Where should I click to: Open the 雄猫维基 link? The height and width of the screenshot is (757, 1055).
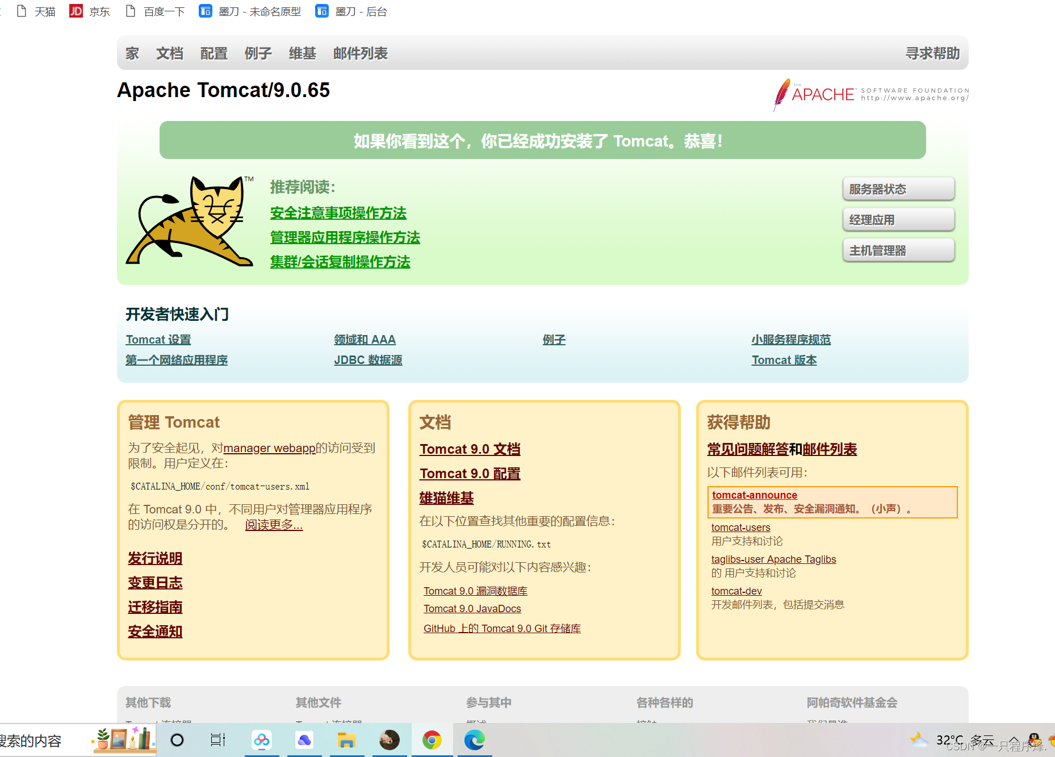446,498
